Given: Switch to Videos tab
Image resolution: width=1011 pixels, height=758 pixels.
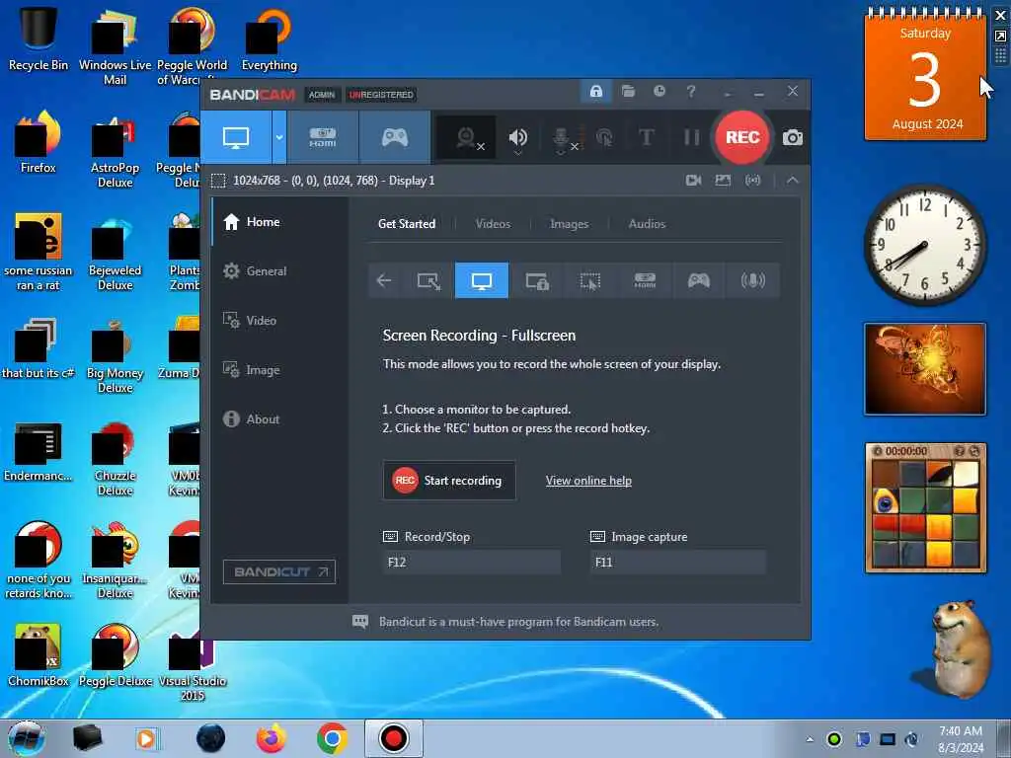Looking at the screenshot, I should tap(494, 224).
